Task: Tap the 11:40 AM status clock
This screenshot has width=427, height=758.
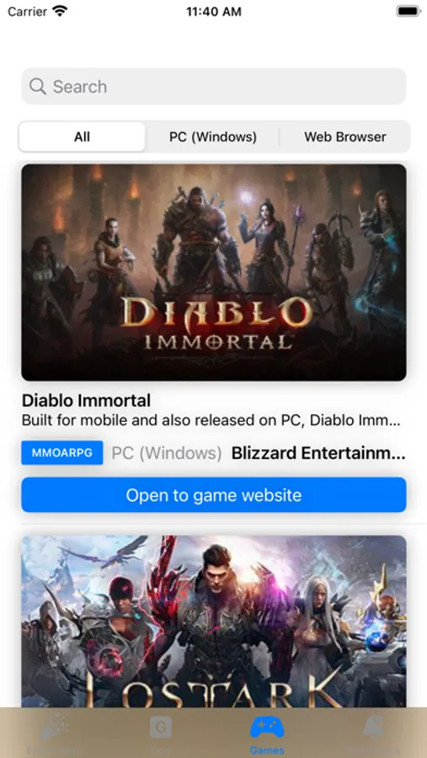Action: (x=214, y=12)
